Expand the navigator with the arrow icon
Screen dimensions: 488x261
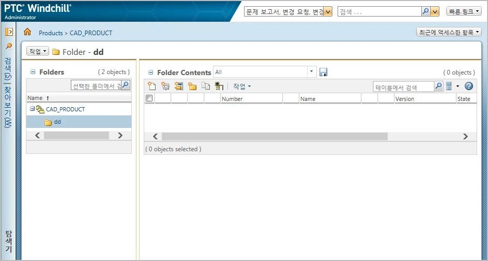pyautogui.click(x=9, y=32)
